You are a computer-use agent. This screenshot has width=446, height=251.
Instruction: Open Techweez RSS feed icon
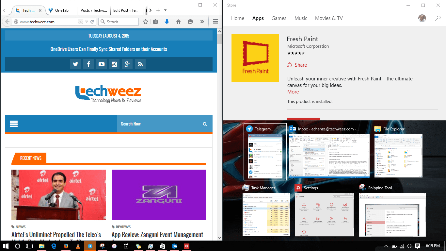[x=140, y=64]
